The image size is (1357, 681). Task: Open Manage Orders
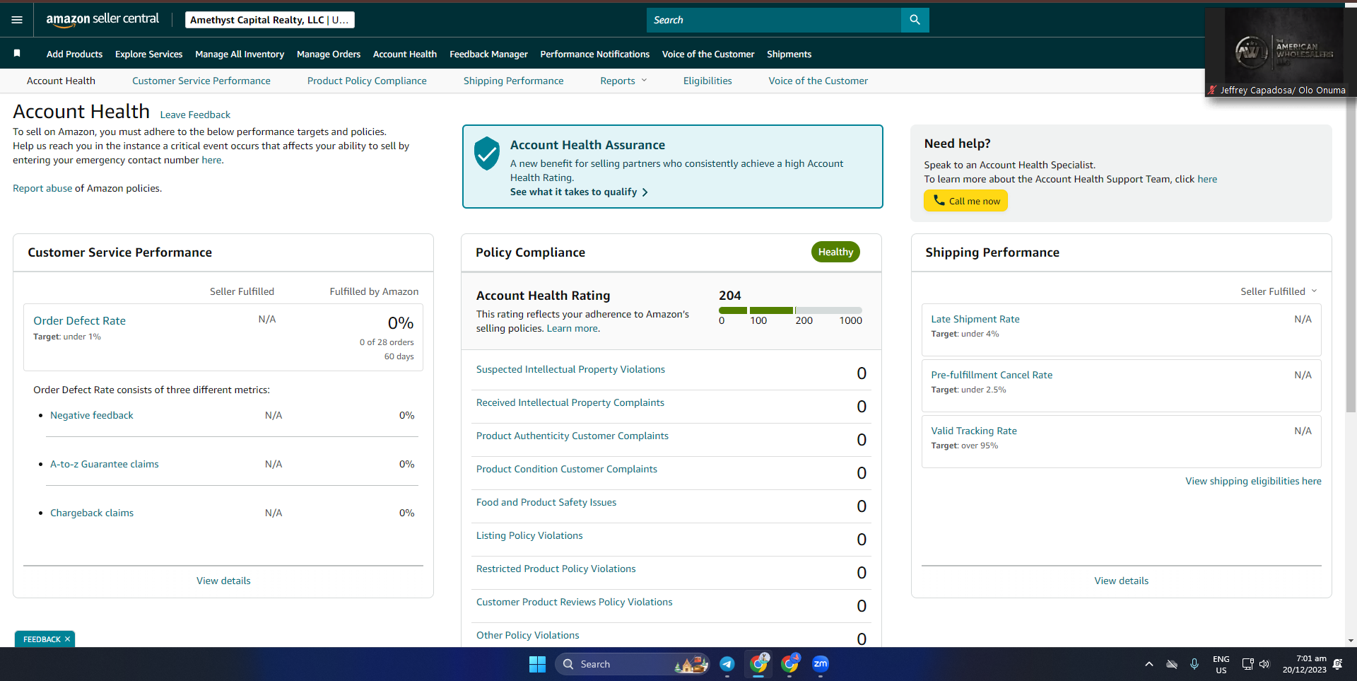click(x=329, y=54)
